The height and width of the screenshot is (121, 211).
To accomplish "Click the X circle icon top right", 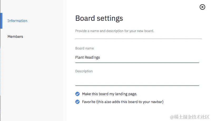I will [202, 7].
